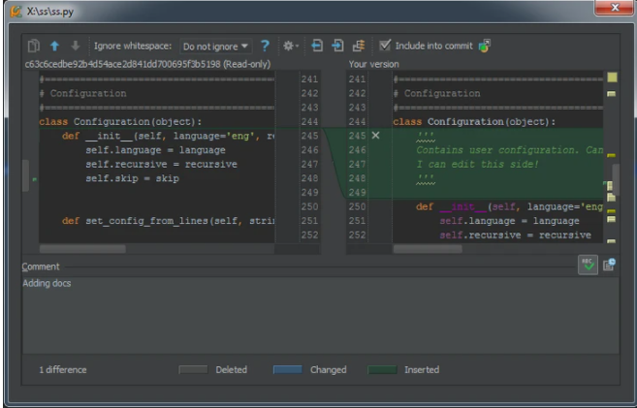The width and height of the screenshot is (637, 408).
Task: Open the gear settings dropdown
Action: coord(291,46)
